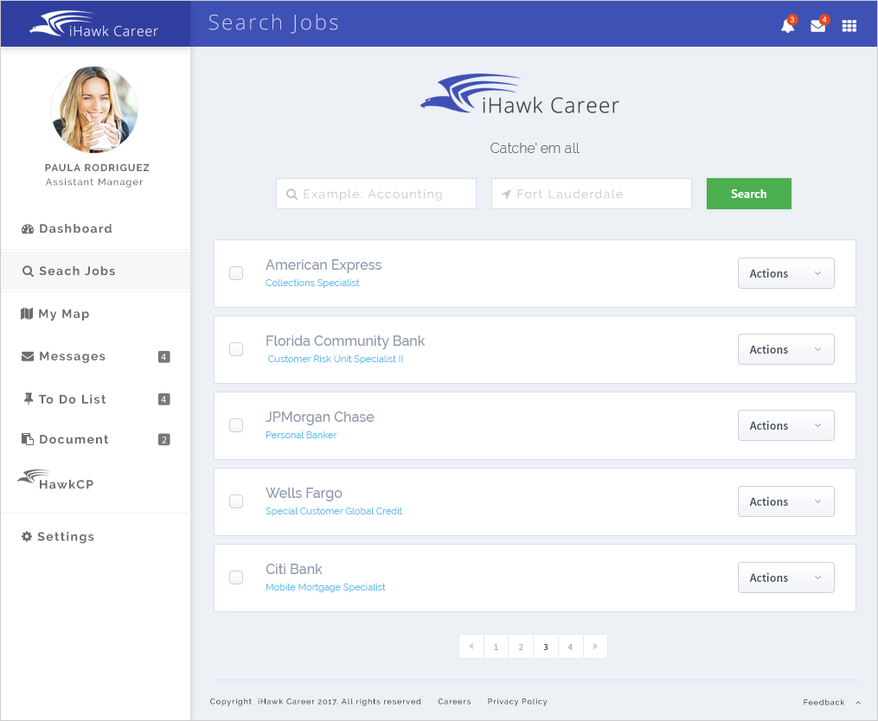Viewport: 878px width, 721px height.
Task: Open Actions dropdown for Citi Bank
Action: tap(786, 577)
